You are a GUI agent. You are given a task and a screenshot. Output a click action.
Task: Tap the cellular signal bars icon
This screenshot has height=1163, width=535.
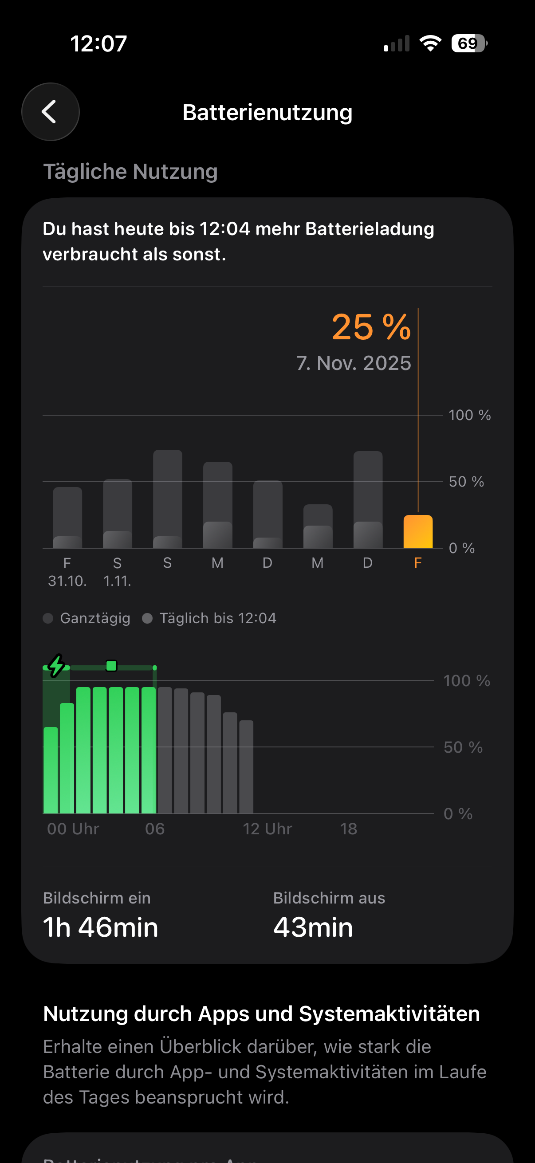point(397,44)
